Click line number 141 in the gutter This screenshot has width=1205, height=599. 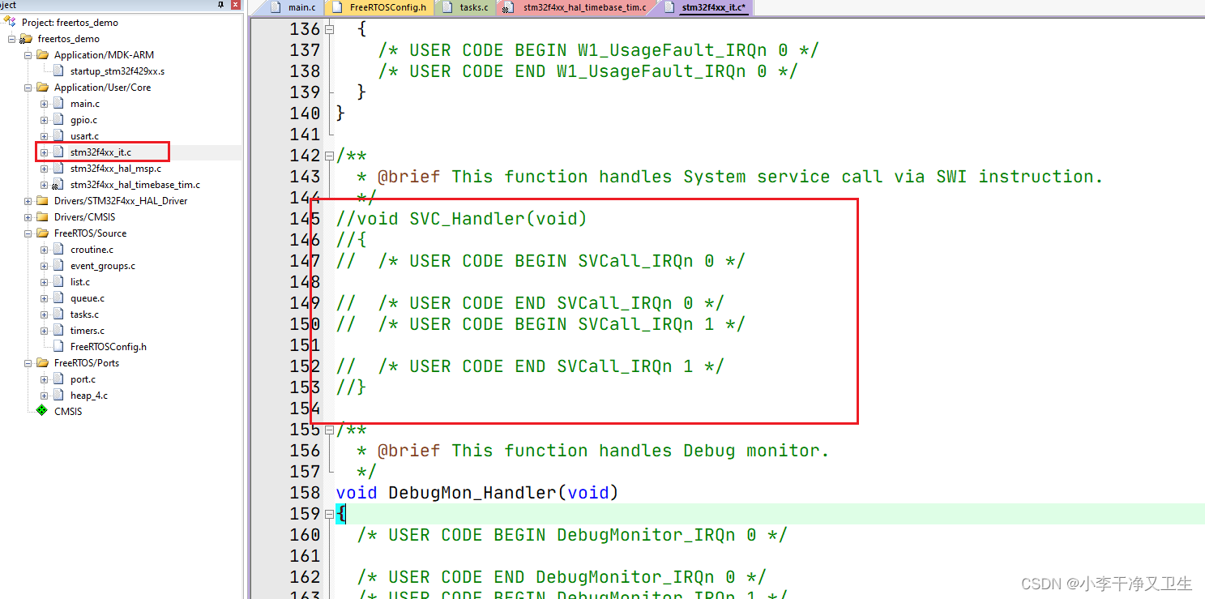coord(305,134)
